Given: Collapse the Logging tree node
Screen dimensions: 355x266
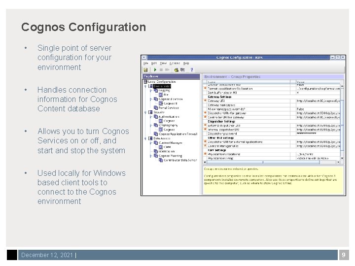Looking at the screenshot, I should click(151, 91).
